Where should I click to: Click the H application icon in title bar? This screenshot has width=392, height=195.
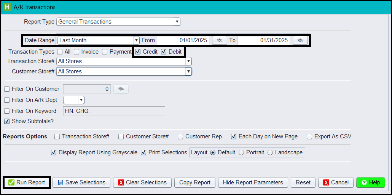(7, 7)
